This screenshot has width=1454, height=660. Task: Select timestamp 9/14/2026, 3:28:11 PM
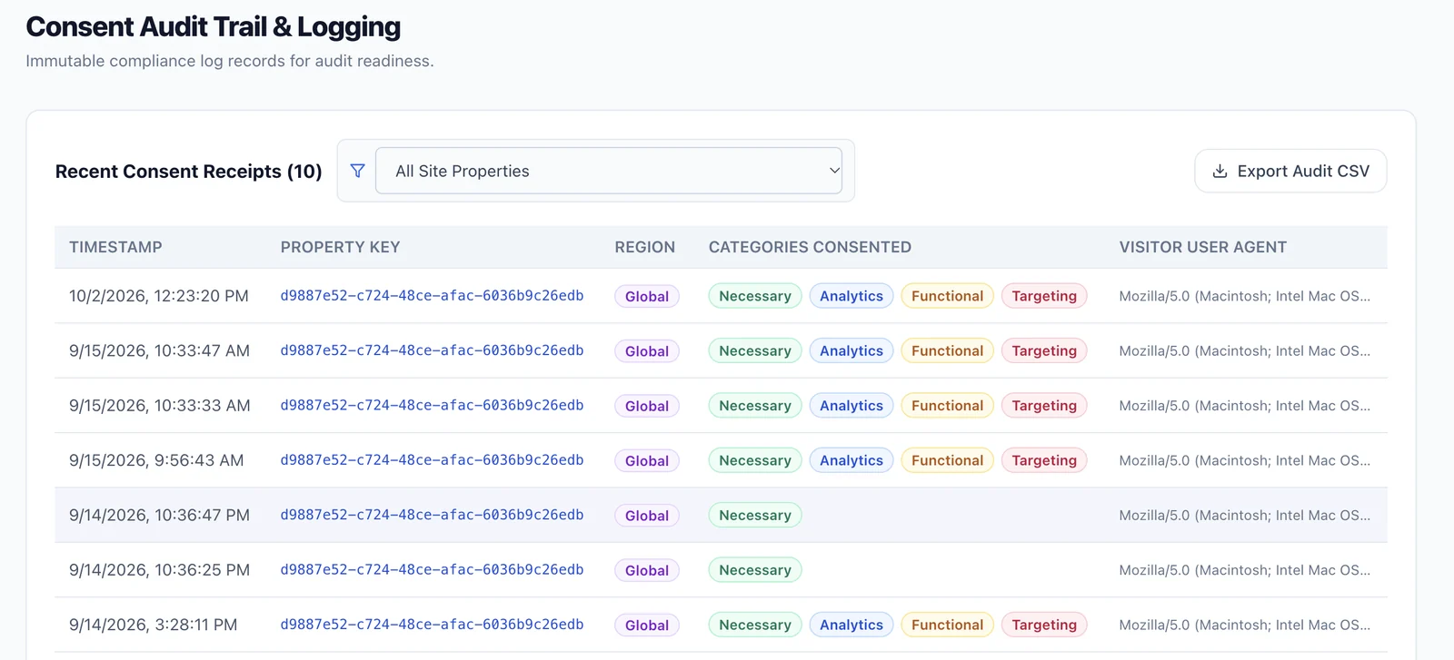[x=153, y=625]
